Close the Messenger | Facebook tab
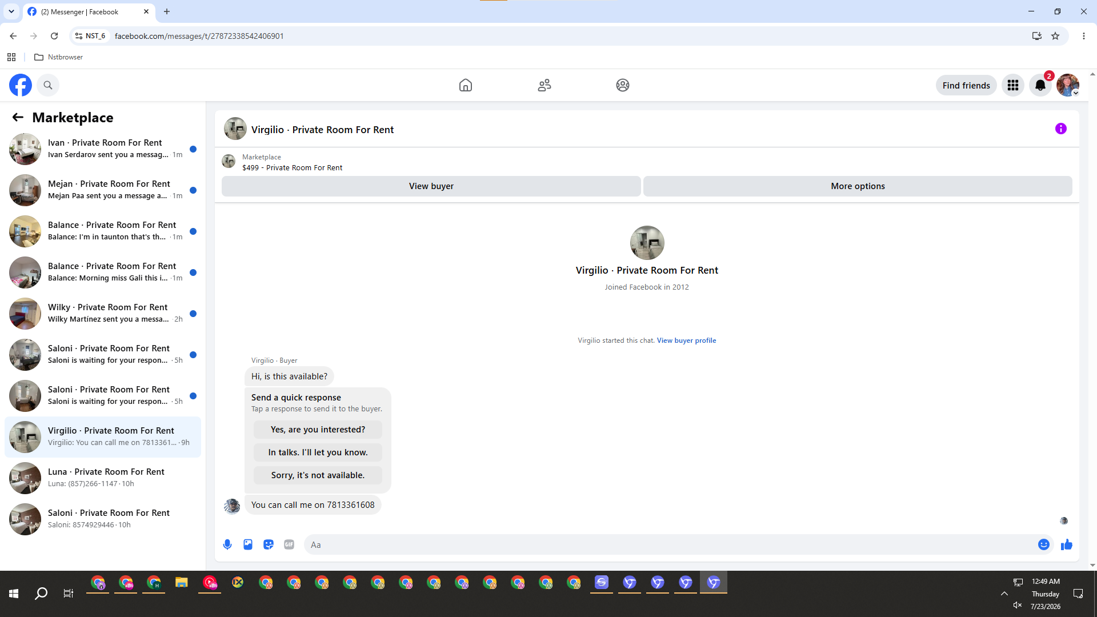This screenshot has width=1097, height=617. point(146,11)
